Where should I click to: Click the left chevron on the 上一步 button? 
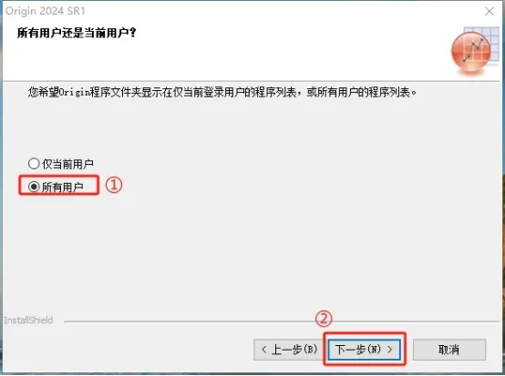264,350
